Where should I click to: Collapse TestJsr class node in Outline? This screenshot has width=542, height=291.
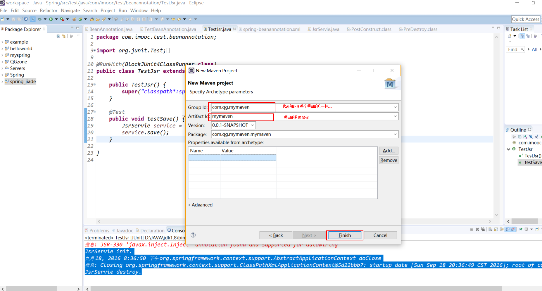[x=509, y=149]
